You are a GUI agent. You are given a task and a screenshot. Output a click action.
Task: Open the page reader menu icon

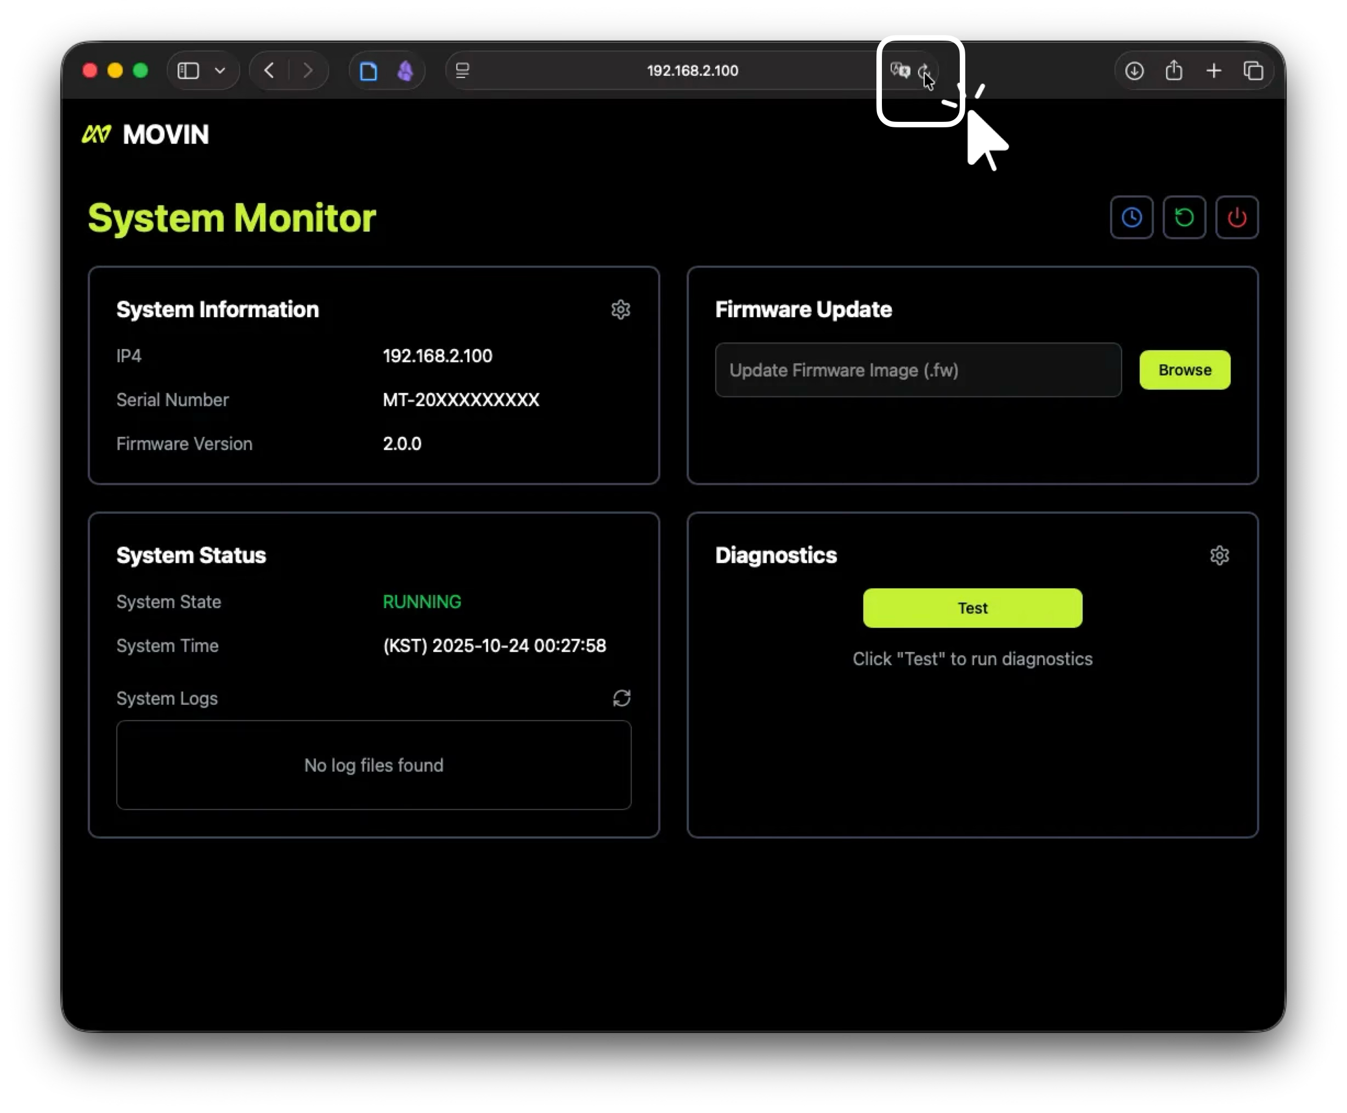[462, 71]
